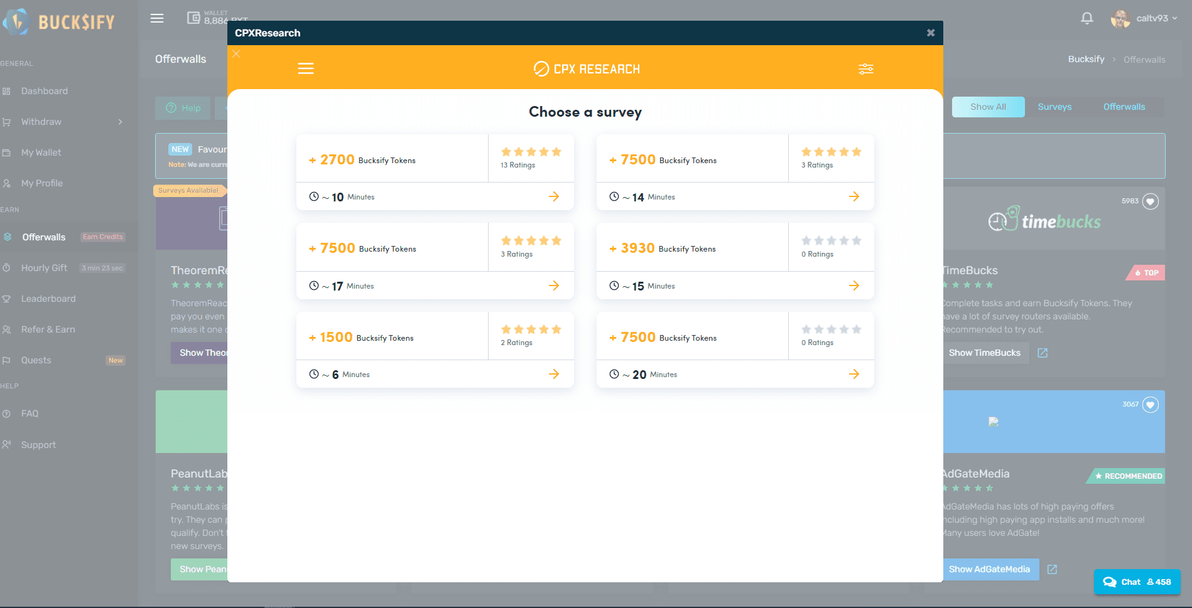The image size is (1192, 608).
Task: Toggle the Bucksify sidebar menu icon
Action: (157, 18)
